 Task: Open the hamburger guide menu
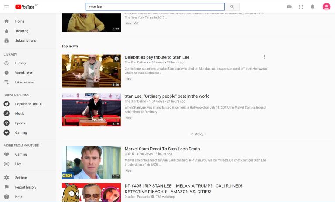tap(7, 7)
